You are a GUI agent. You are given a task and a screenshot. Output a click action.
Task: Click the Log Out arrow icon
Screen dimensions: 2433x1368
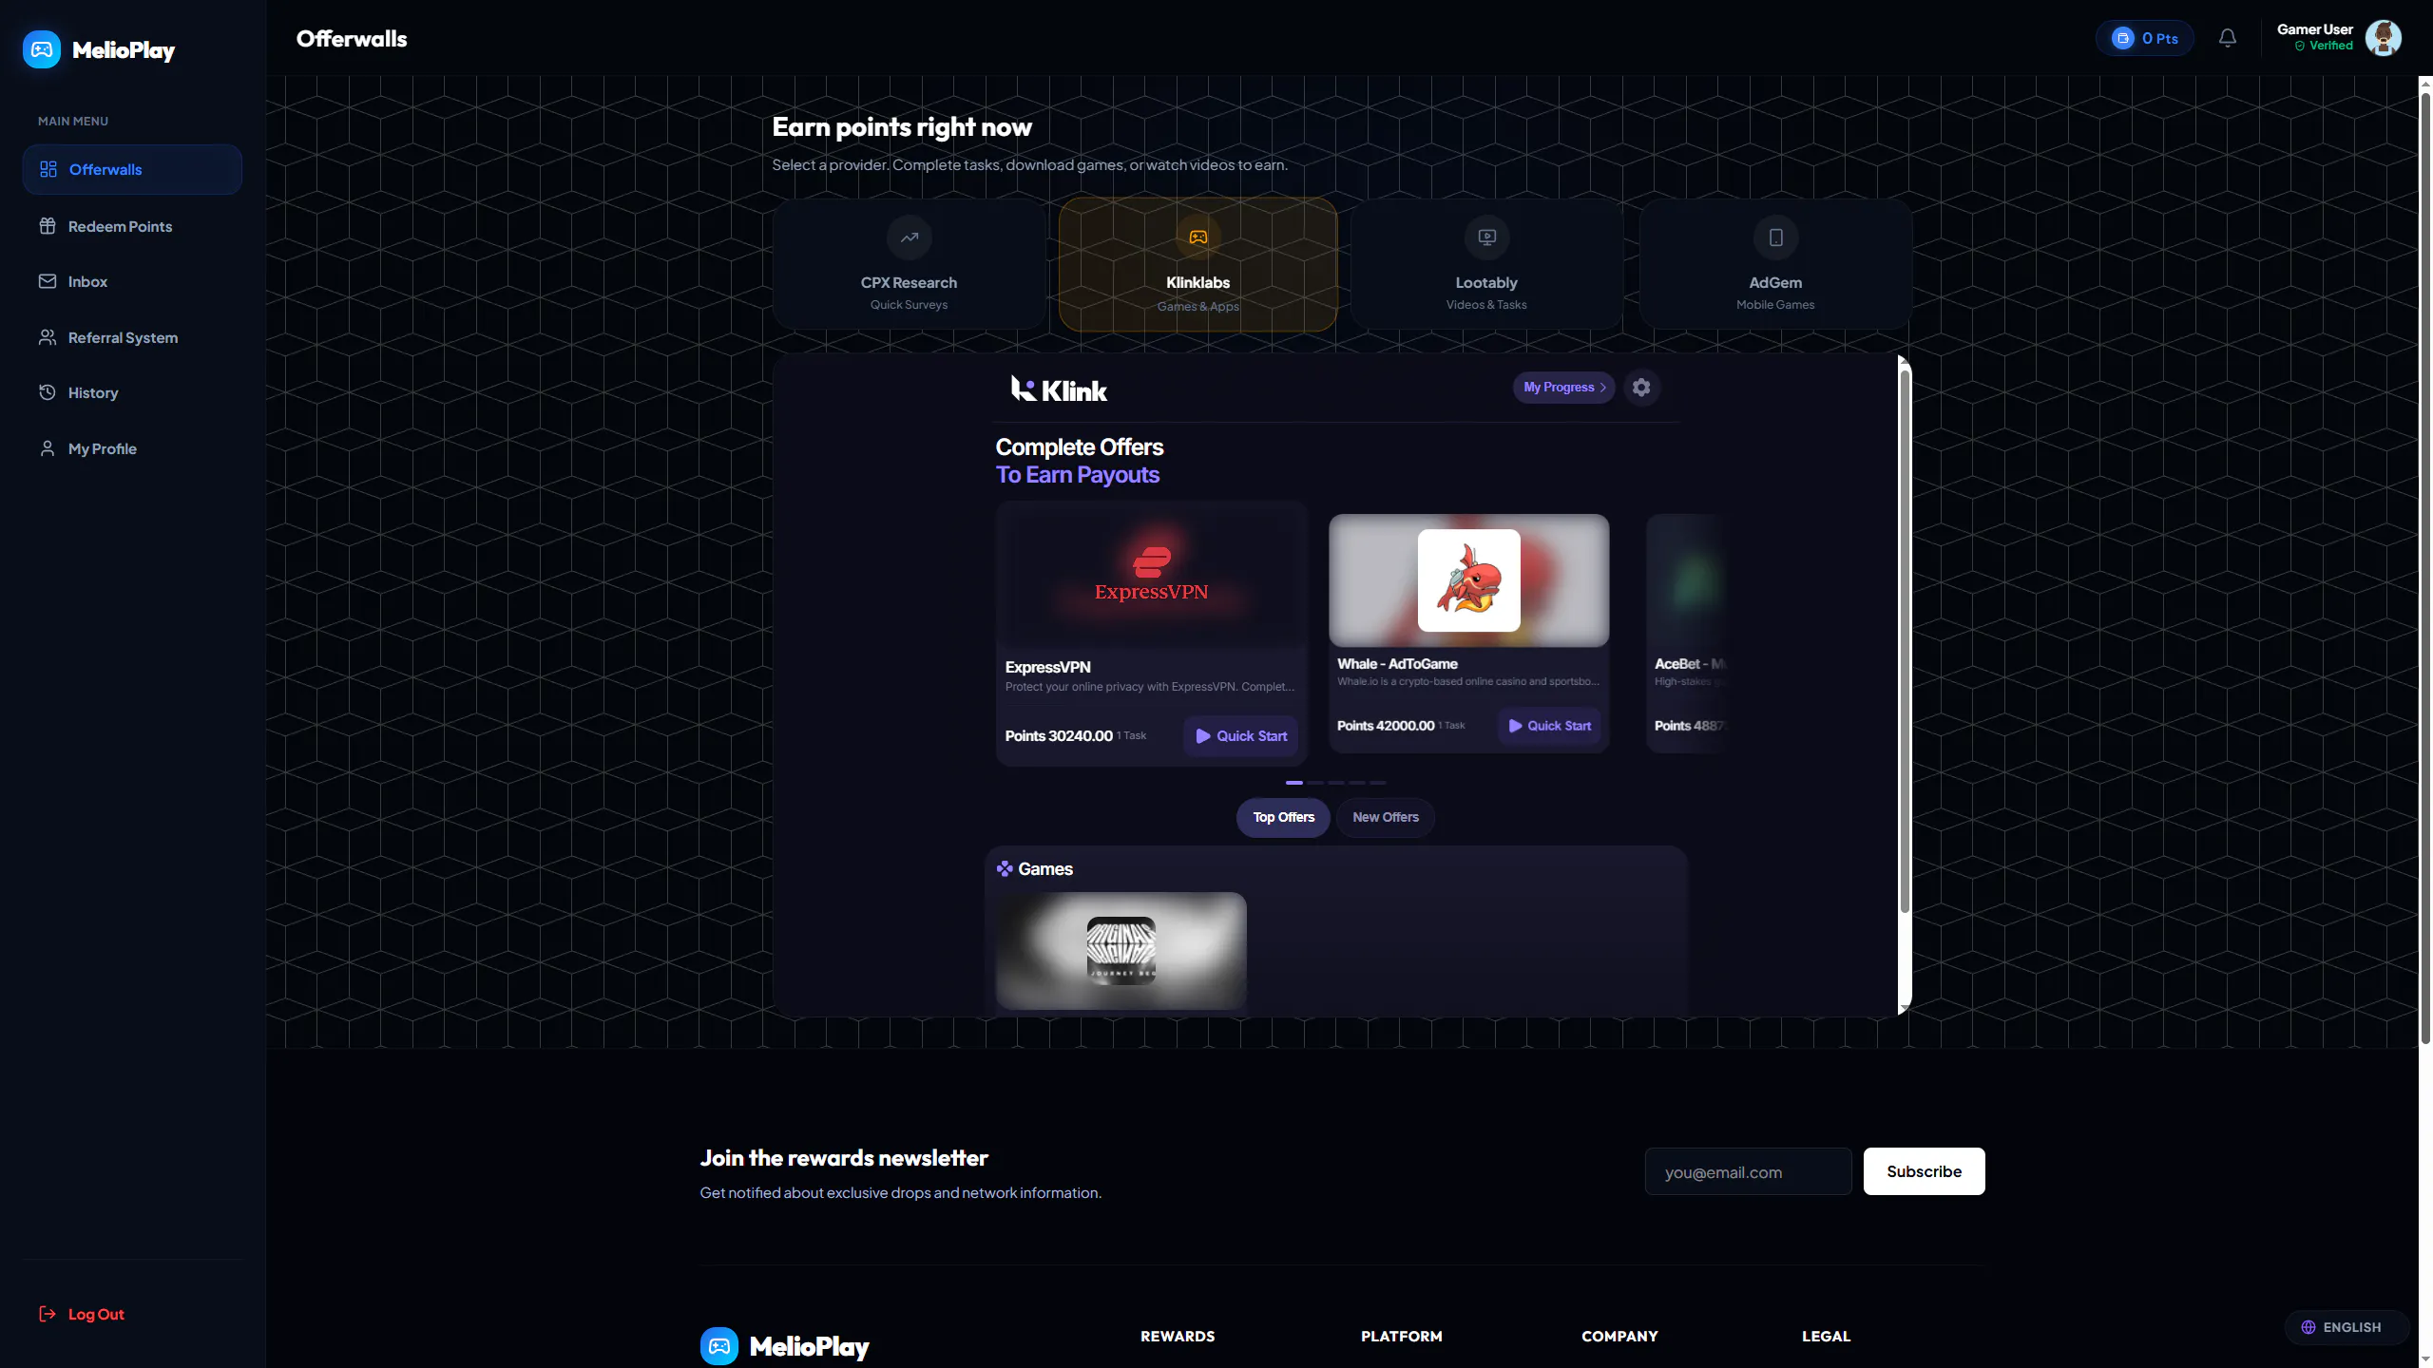[x=48, y=1314]
